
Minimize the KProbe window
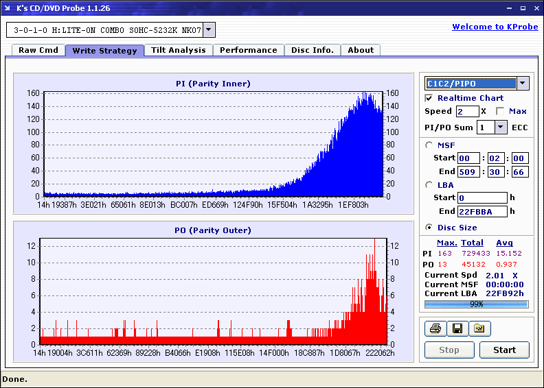[509, 8]
